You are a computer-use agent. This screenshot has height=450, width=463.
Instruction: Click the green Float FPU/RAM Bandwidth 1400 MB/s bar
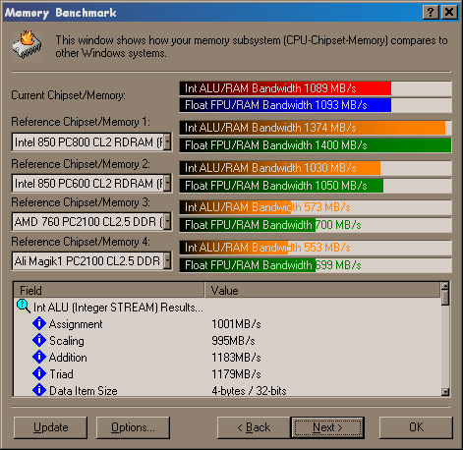pos(316,145)
